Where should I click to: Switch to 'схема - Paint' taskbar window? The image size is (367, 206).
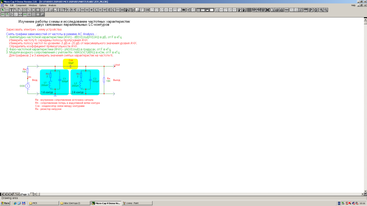click(x=137, y=203)
